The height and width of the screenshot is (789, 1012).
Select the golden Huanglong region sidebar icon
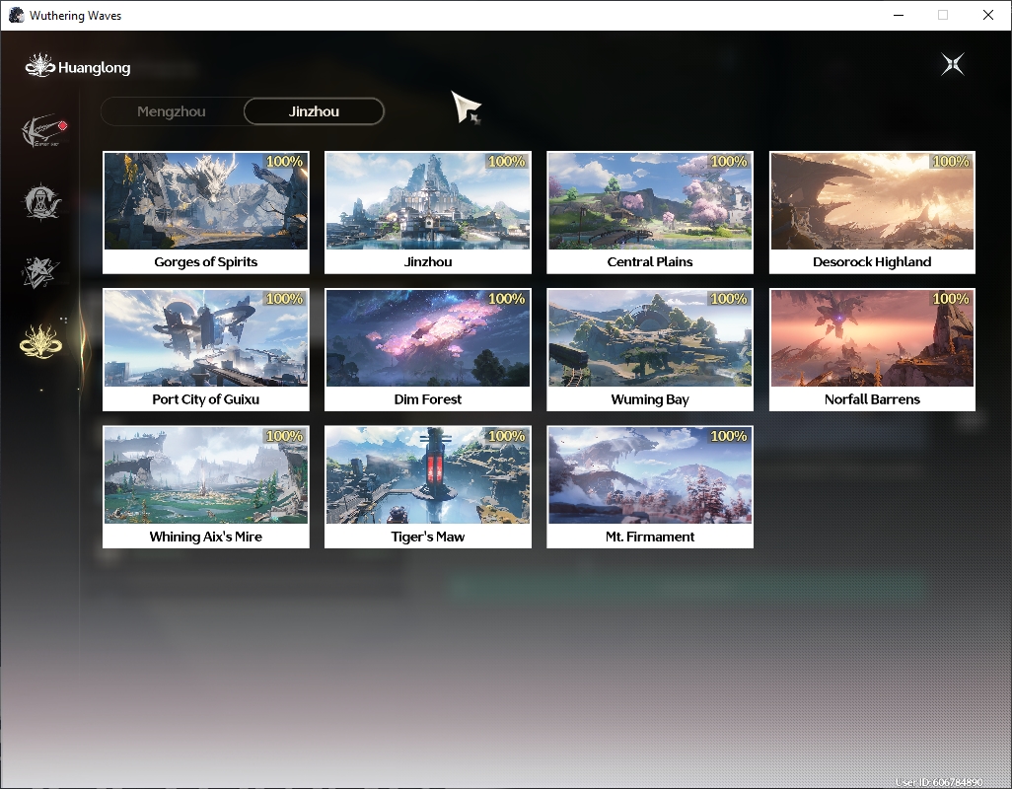click(x=40, y=341)
